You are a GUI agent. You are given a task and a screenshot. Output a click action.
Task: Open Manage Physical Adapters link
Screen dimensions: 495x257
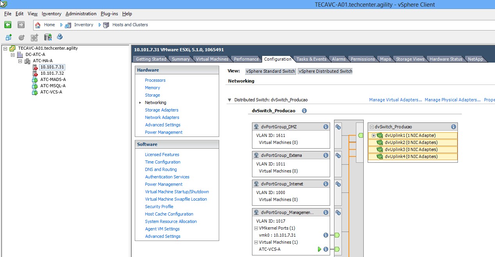[452, 100]
